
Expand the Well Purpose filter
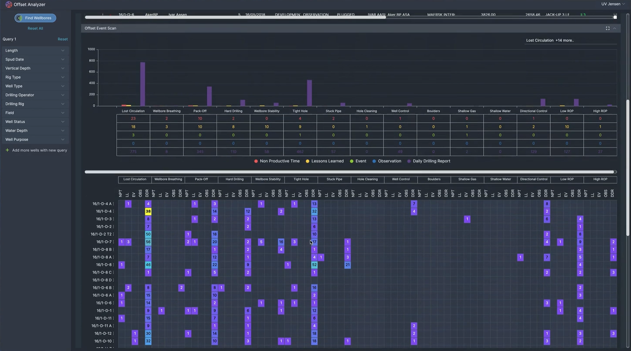tap(35, 140)
